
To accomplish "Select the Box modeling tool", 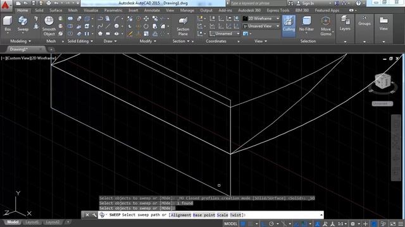I will 8,23.
